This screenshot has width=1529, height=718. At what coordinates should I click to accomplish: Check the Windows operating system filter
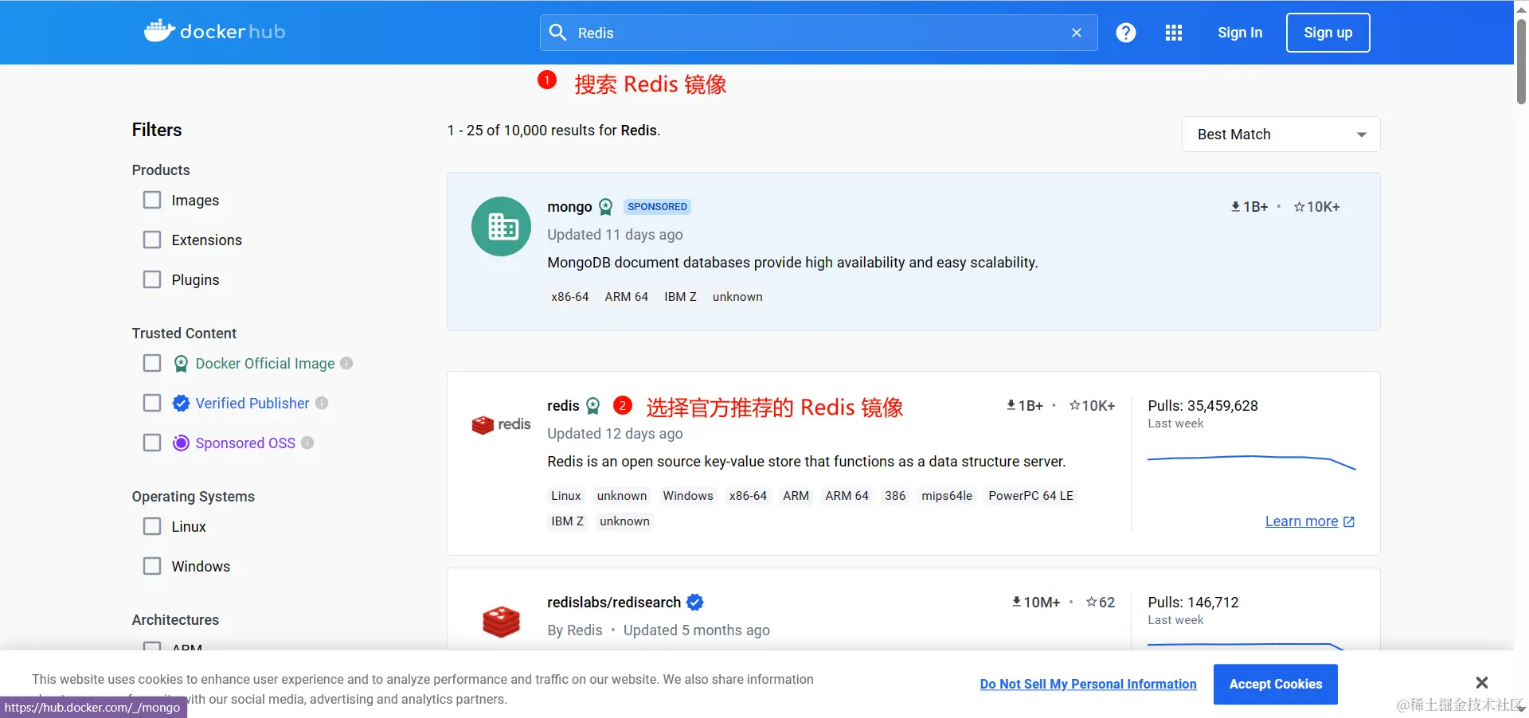point(152,566)
